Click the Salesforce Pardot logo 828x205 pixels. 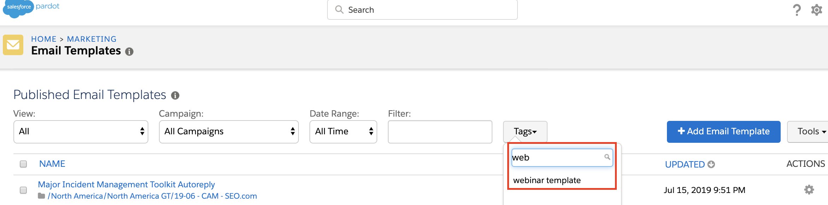pos(31,8)
